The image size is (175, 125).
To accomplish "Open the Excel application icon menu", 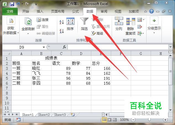I will click(x=5, y=4).
